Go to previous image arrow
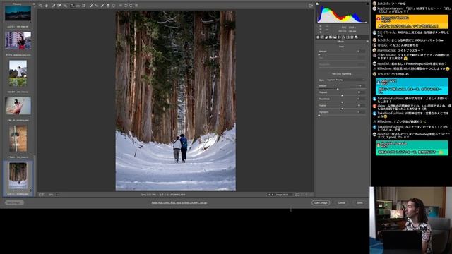452x254 pixels. (x=269, y=195)
